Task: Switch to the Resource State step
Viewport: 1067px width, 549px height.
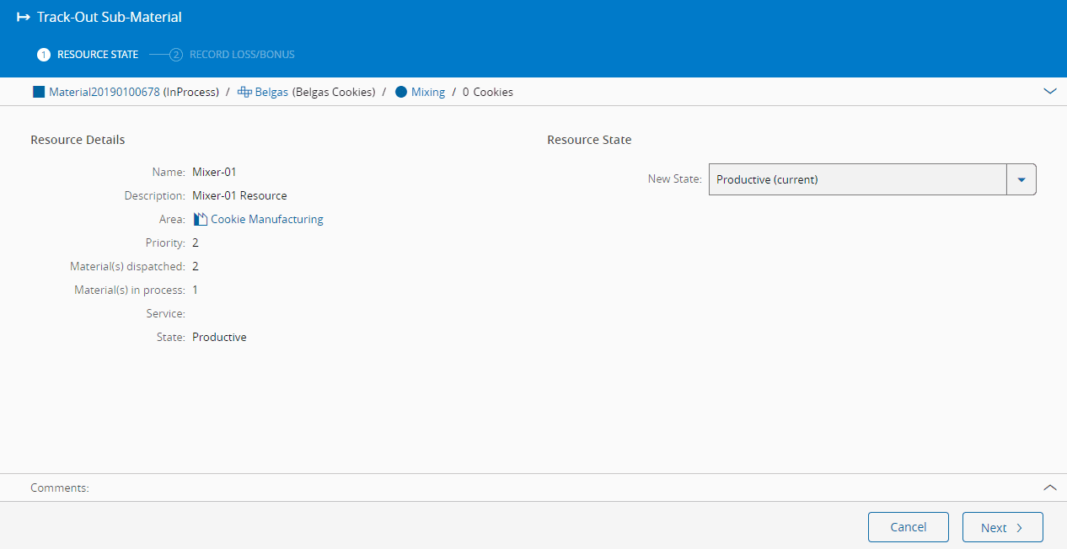Action: (97, 55)
